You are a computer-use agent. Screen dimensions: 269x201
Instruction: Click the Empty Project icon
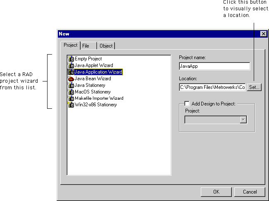point(71,59)
